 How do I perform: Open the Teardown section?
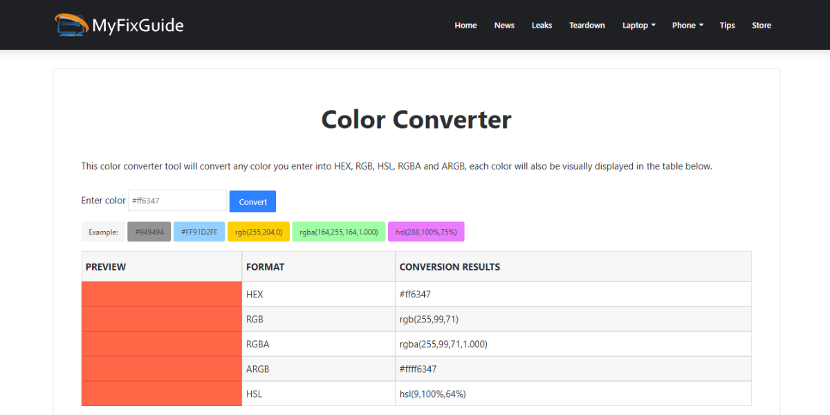(x=587, y=25)
